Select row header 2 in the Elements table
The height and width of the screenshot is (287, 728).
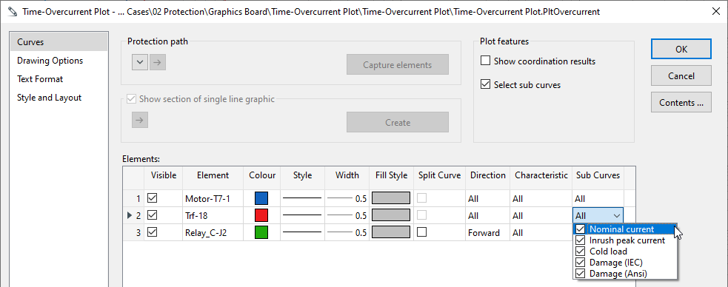coord(134,215)
